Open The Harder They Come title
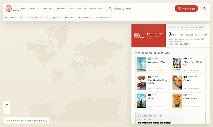The image size is (213, 127). click(x=158, y=82)
